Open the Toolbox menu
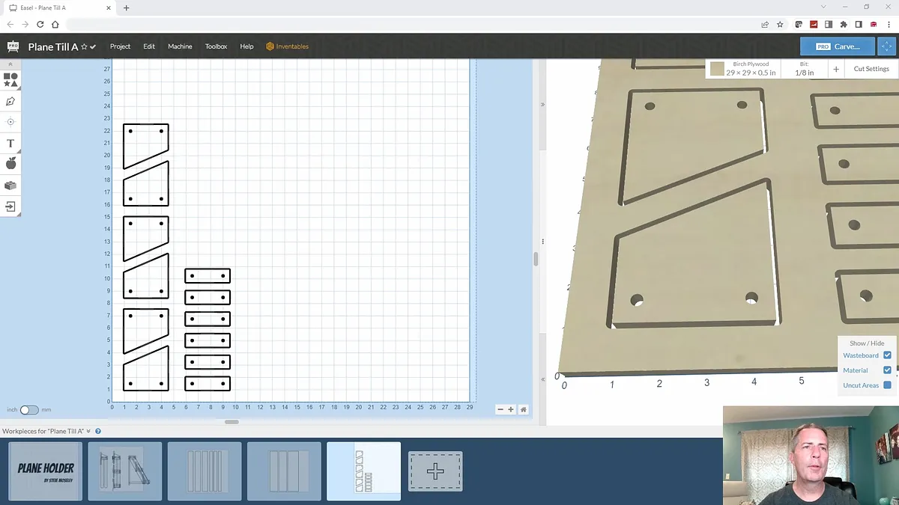The height and width of the screenshot is (505, 899). (x=216, y=46)
